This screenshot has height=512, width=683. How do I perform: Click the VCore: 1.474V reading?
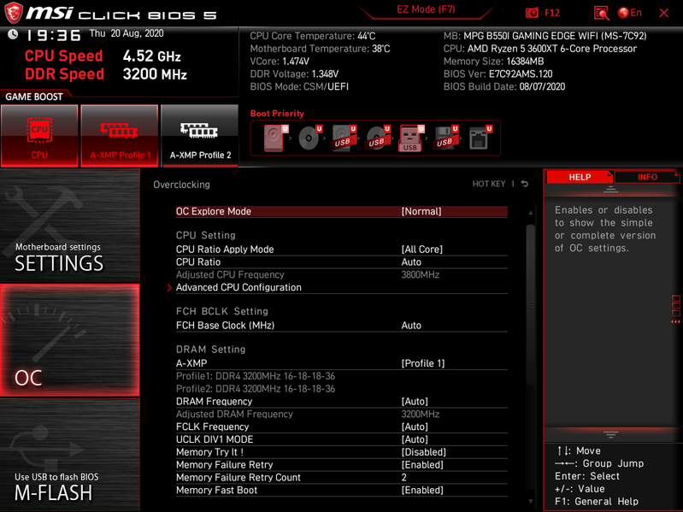[x=280, y=61]
